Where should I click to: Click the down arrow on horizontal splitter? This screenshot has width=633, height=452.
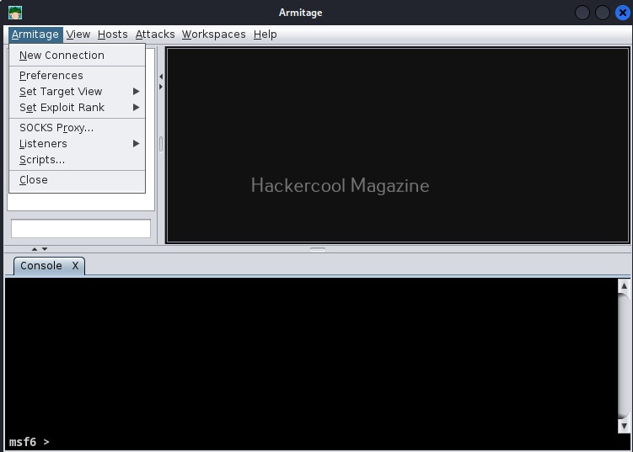pyautogui.click(x=45, y=249)
